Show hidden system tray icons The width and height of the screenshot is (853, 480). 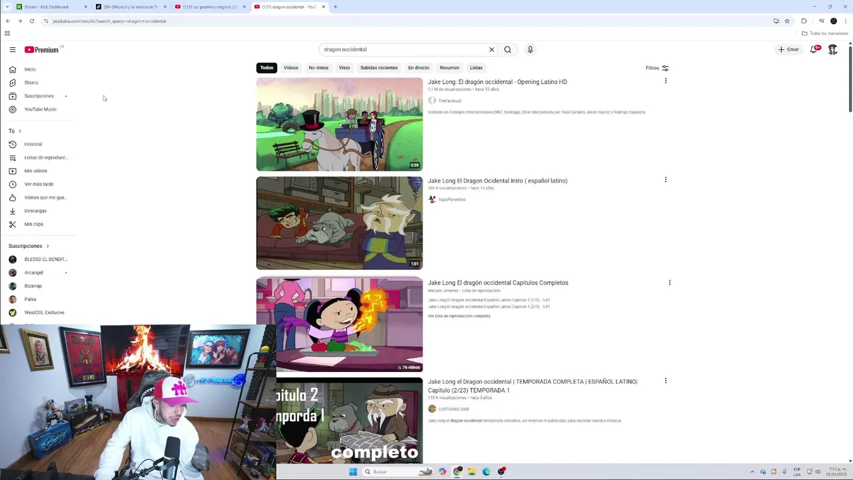click(x=752, y=472)
